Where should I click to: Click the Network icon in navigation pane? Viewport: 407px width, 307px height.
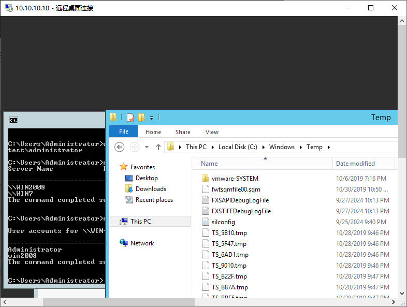click(124, 243)
